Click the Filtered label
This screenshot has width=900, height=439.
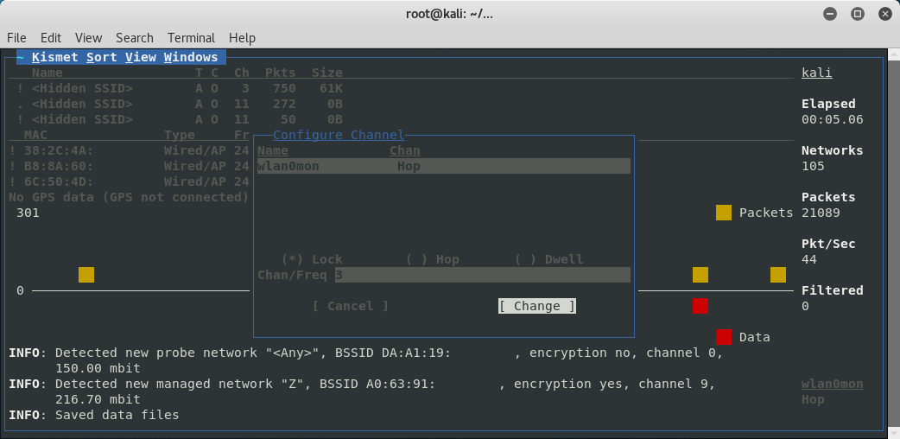(833, 290)
